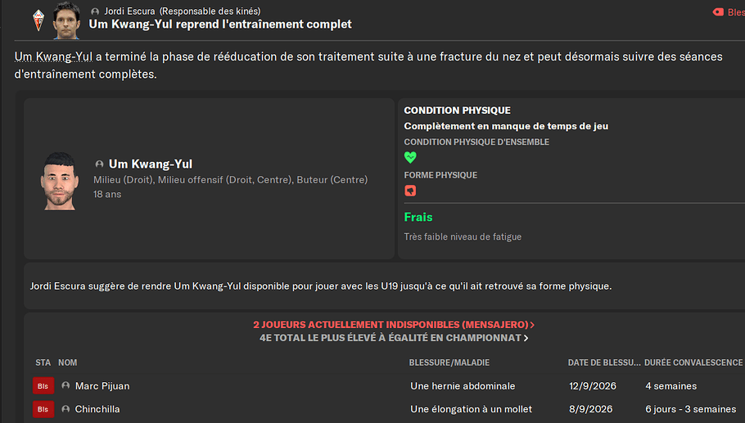This screenshot has width=745, height=423.
Task: Open Jordi Escura's portrait thumbnail
Action: (66, 20)
